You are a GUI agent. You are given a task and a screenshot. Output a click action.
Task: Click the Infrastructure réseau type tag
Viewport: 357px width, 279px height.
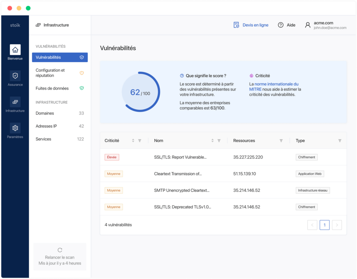(x=313, y=190)
